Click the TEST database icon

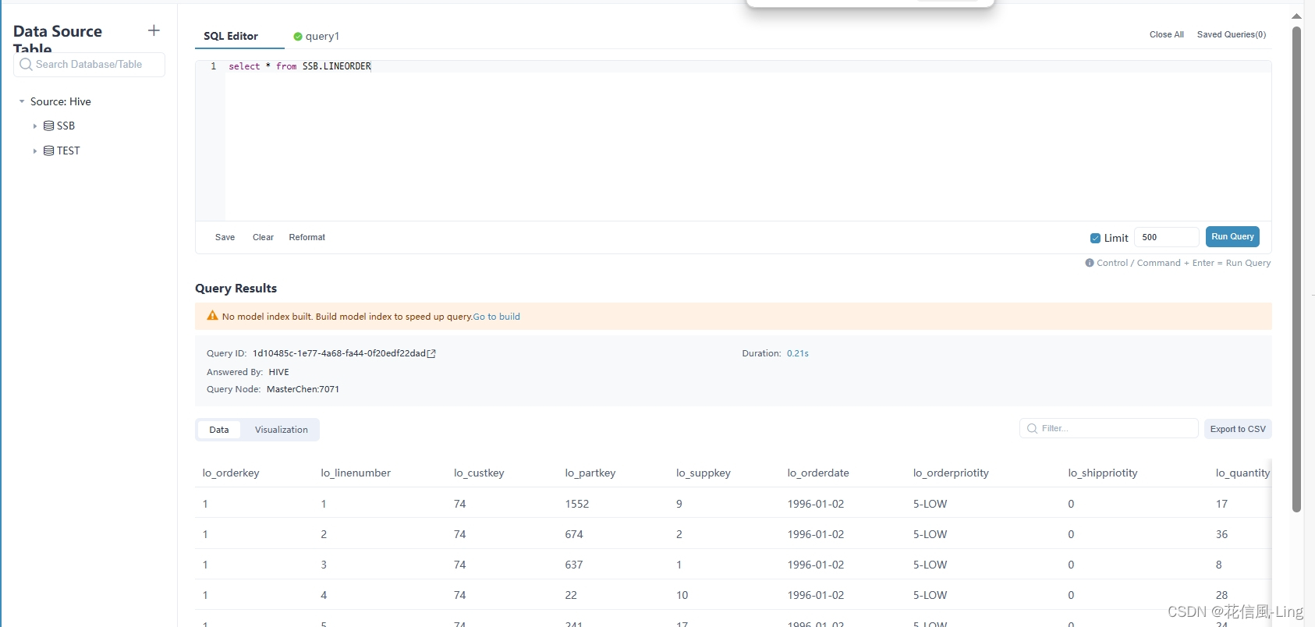coord(48,151)
